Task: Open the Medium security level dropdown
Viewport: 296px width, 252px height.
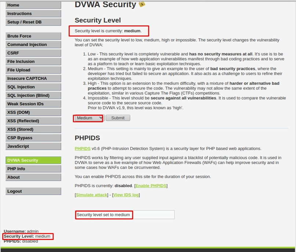Action: coord(89,118)
